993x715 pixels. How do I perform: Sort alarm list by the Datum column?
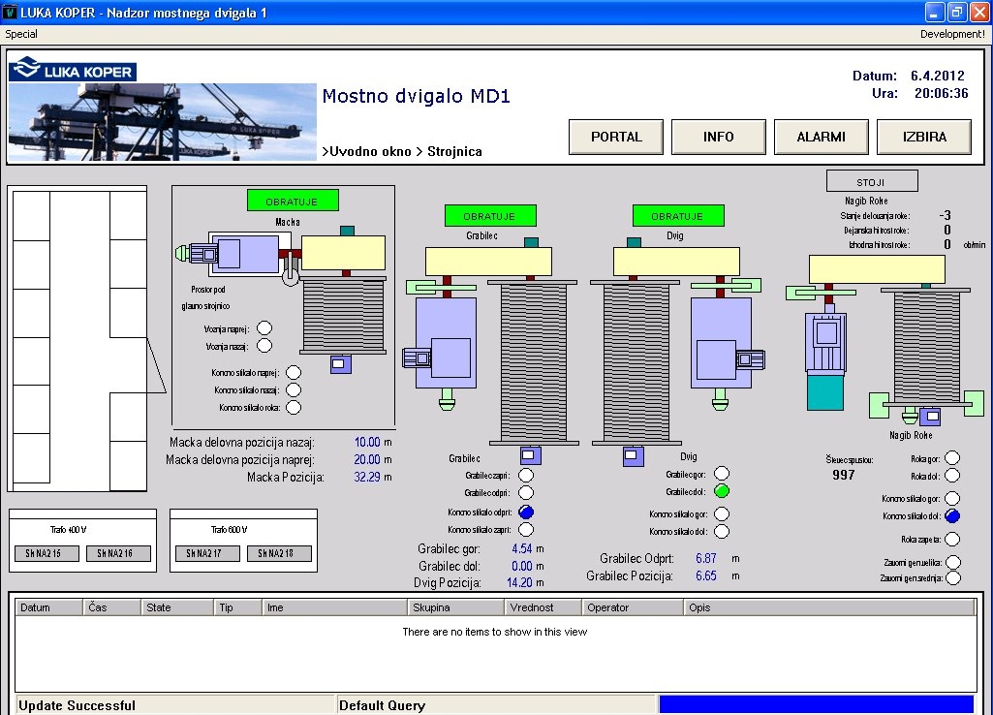[x=48, y=607]
